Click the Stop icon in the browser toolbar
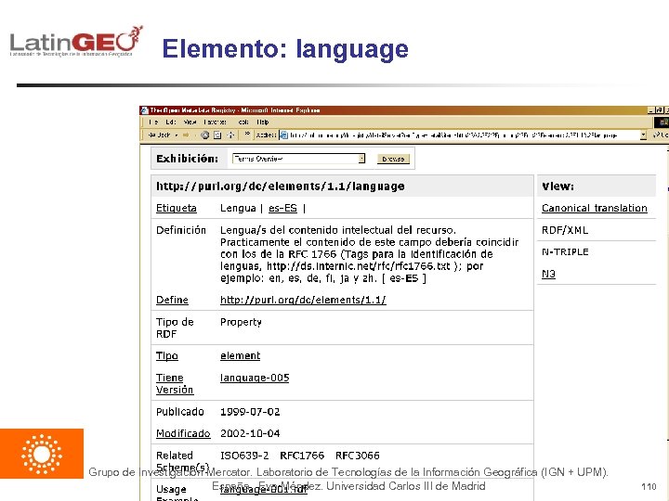This screenshot has height=501, width=669. (x=205, y=135)
